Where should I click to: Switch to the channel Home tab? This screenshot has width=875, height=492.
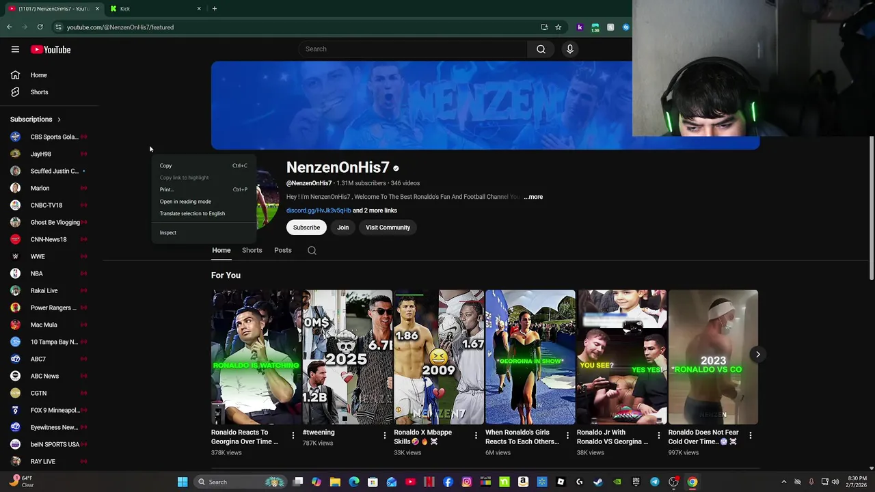[221, 250]
